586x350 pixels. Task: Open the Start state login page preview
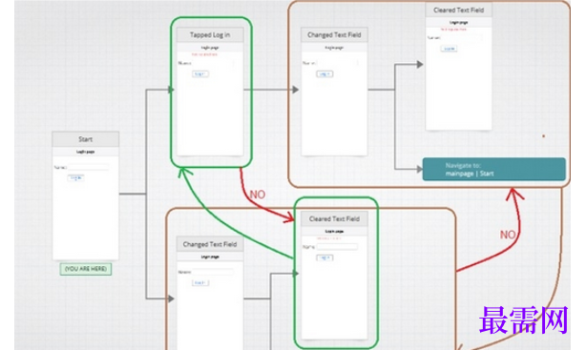pos(86,203)
